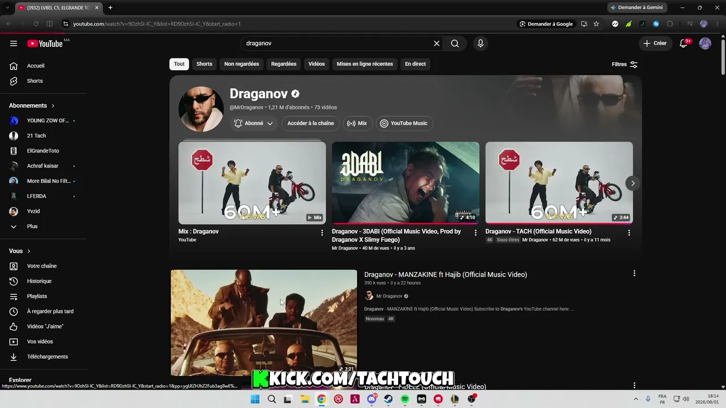This screenshot has height=408, width=726.
Task: Start voice search with the microphone
Action: [480, 44]
